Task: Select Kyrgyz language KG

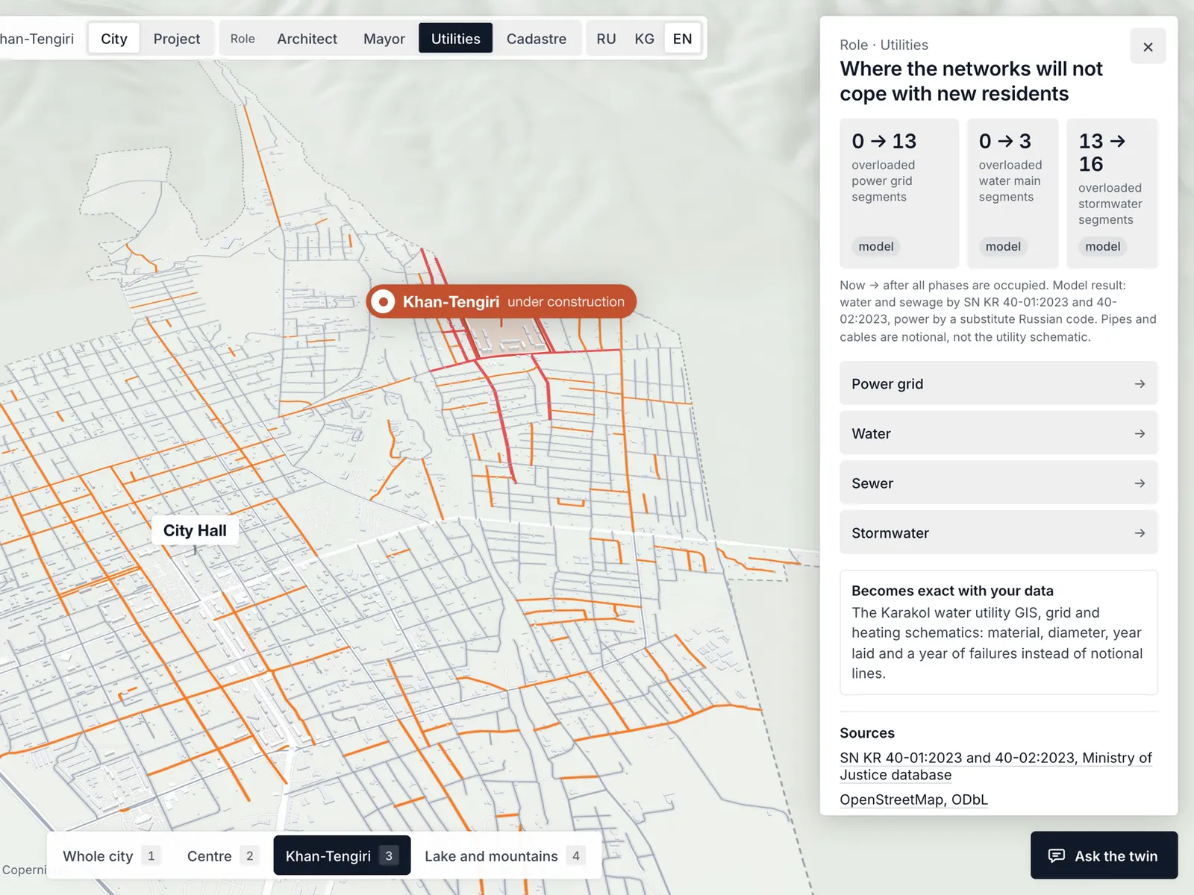Action: [x=644, y=38]
